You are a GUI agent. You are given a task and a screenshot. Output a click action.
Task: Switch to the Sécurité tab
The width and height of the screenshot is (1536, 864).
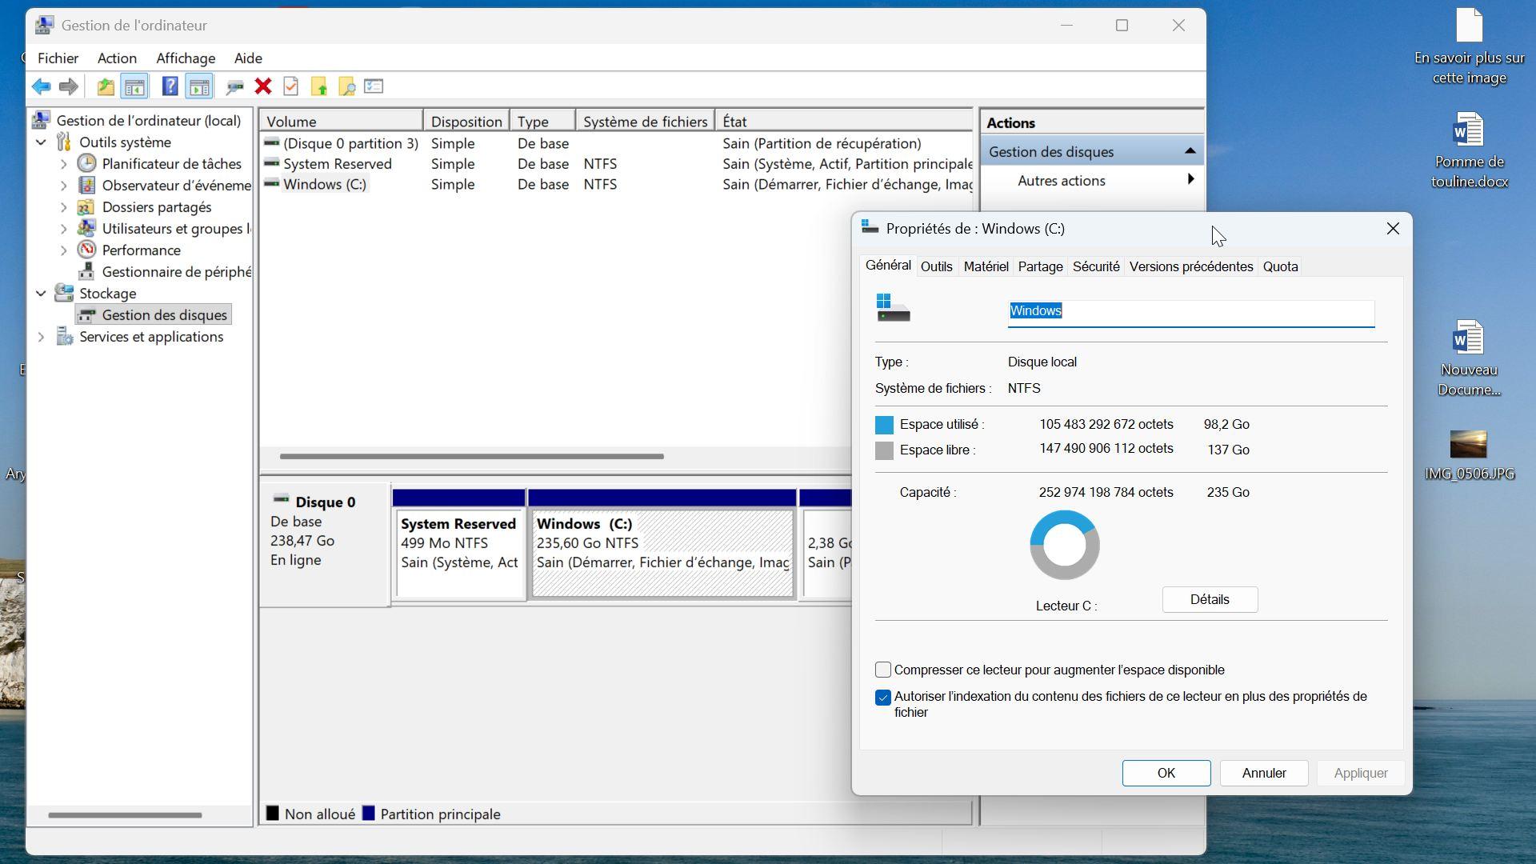[1095, 266]
